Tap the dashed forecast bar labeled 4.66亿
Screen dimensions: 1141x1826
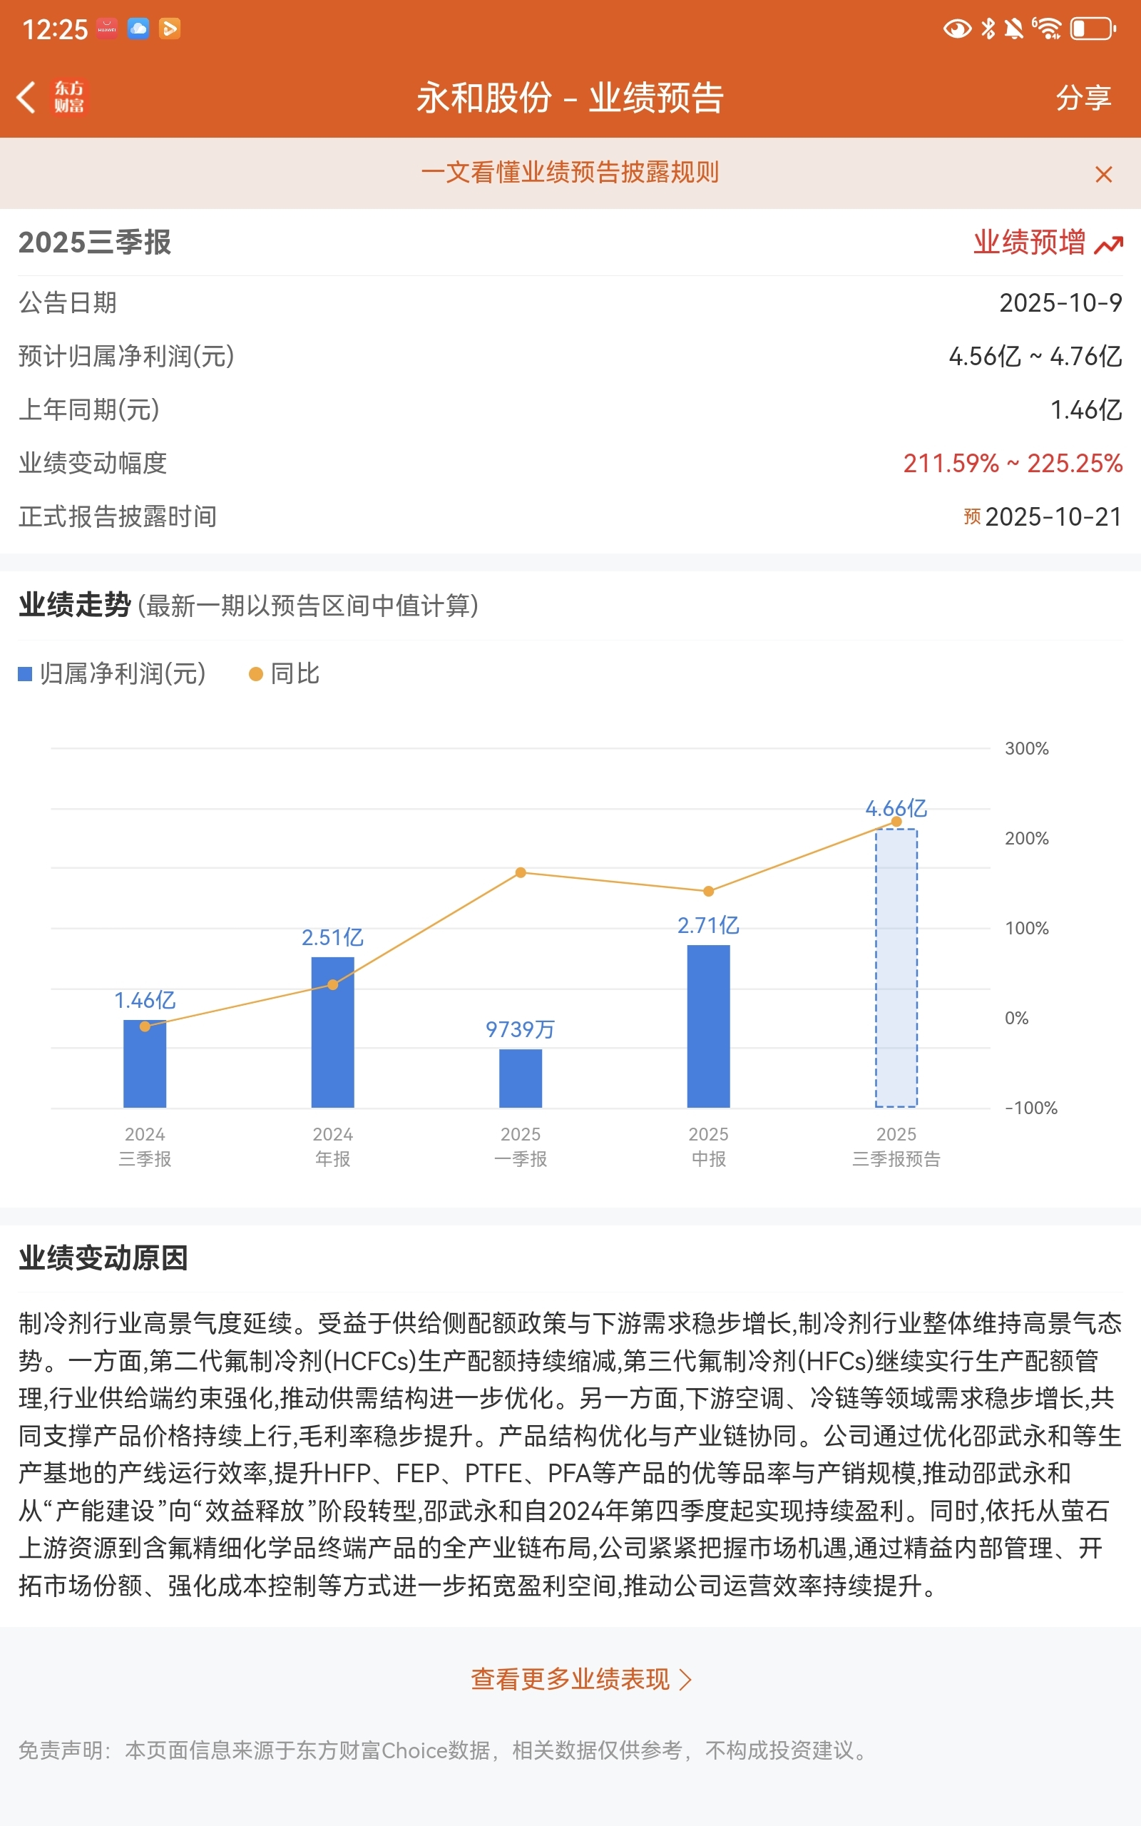[x=896, y=968]
